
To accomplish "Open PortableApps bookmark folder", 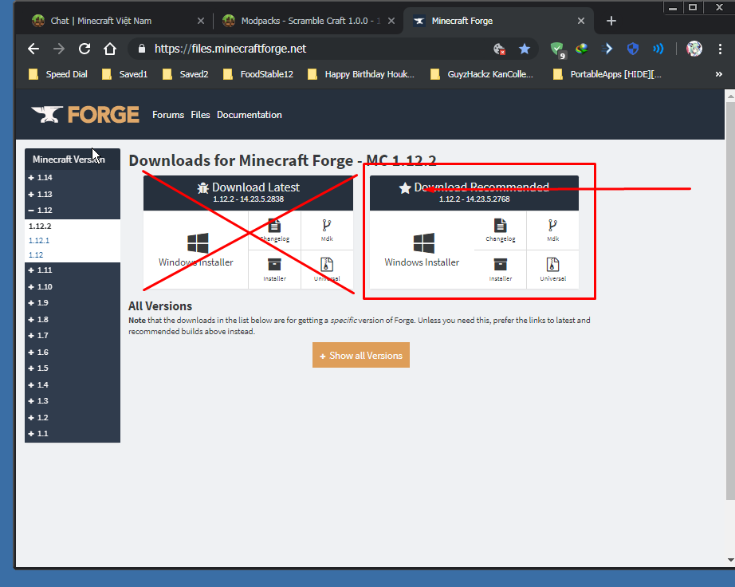I will coord(607,74).
